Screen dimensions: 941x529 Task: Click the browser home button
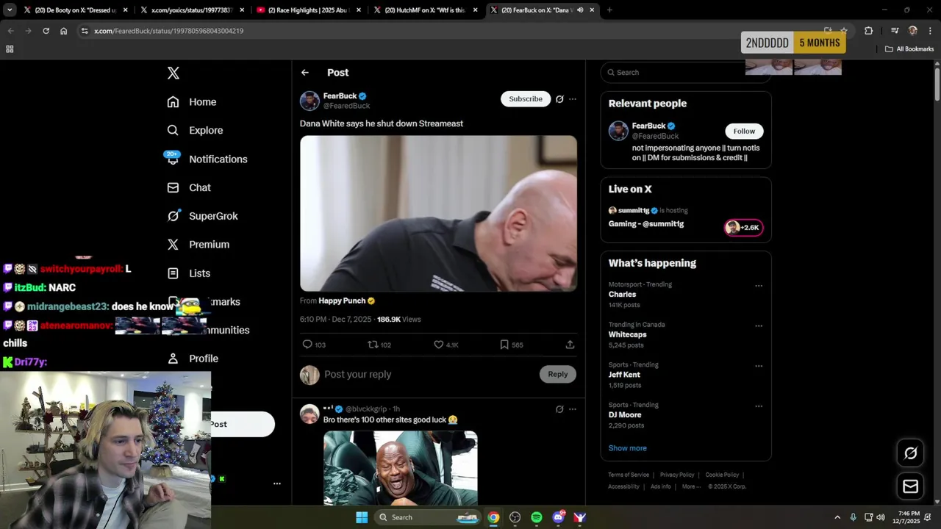pyautogui.click(x=64, y=31)
